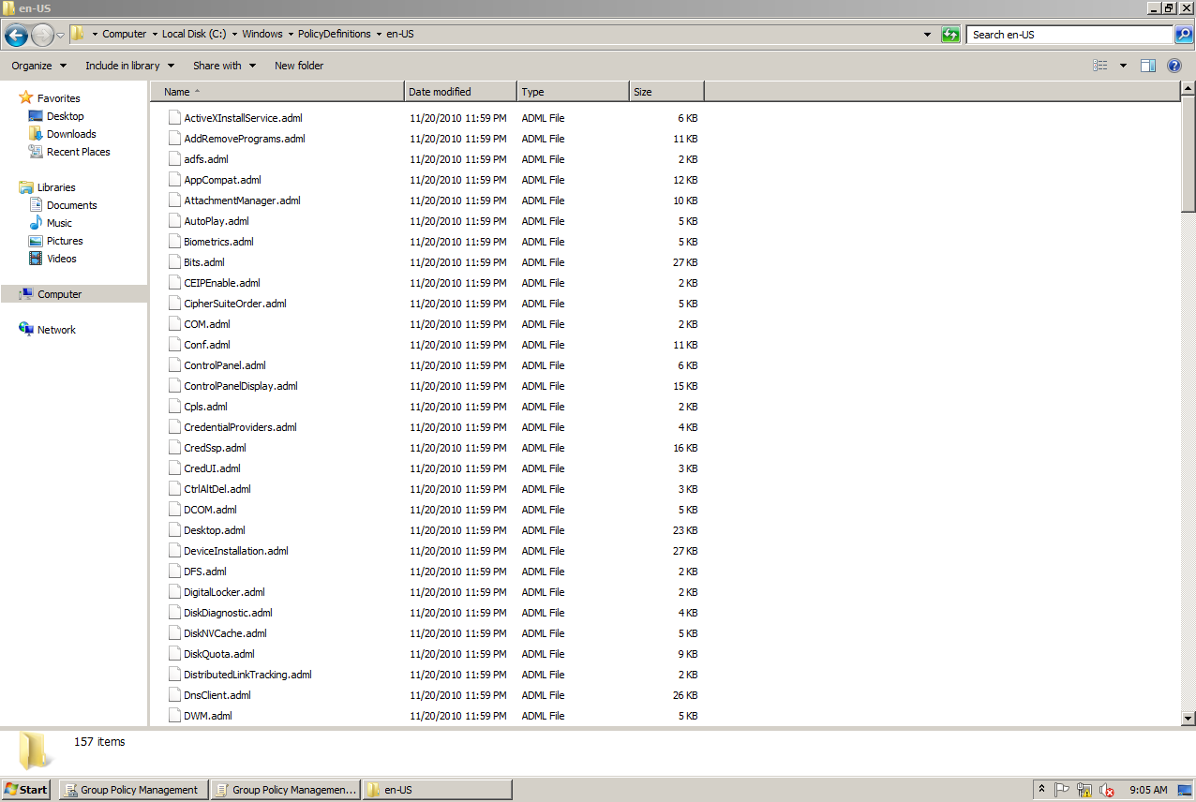Expand the Windows breadcrumb arrow
This screenshot has width=1196, height=802.
point(291,34)
